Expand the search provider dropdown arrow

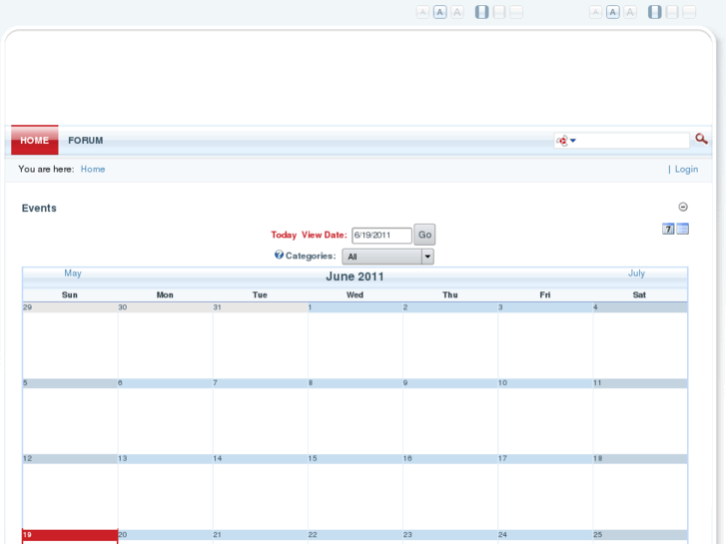pyautogui.click(x=573, y=141)
